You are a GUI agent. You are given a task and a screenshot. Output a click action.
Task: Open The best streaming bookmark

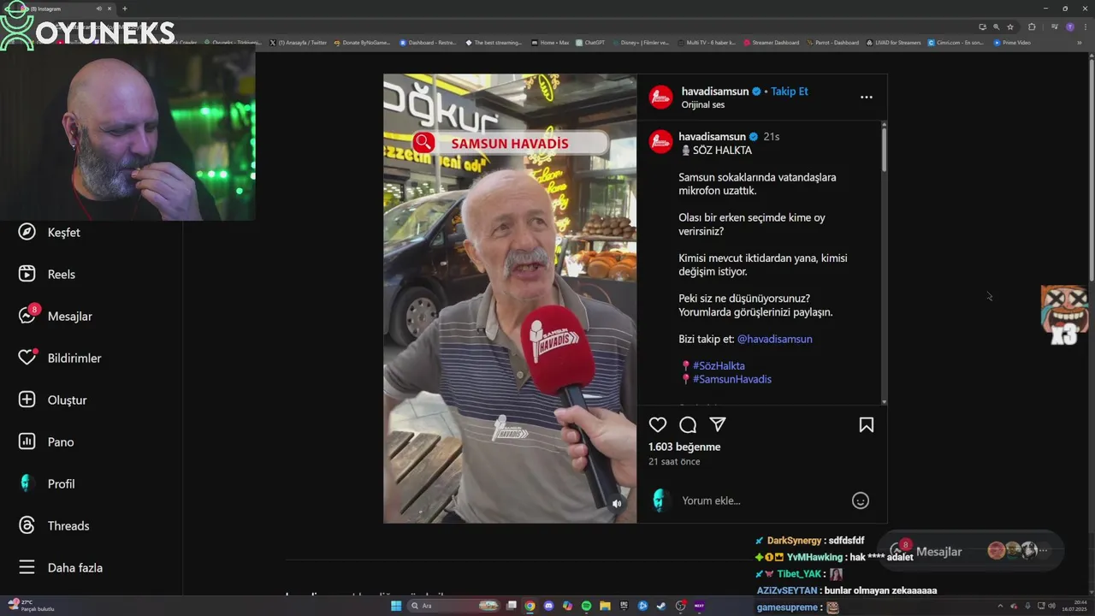point(494,42)
